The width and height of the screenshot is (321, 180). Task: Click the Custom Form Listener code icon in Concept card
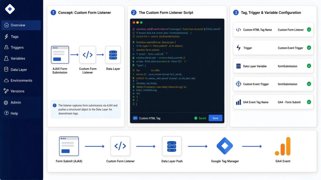(x=88, y=55)
